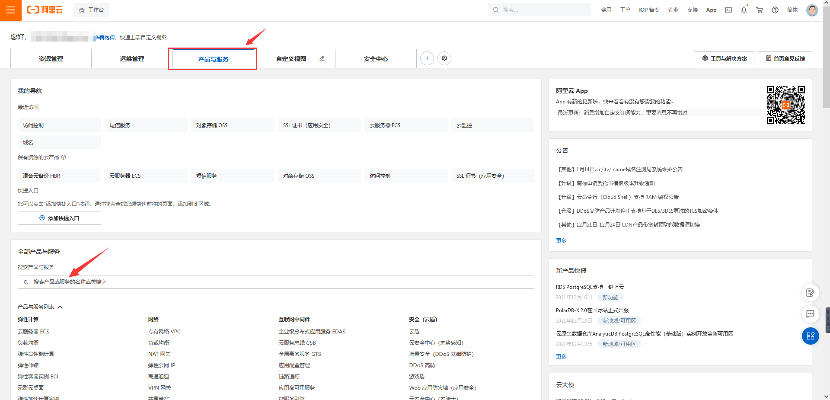Open the 企业 menu
Viewport: 830px width, 400px height.
coord(674,10)
